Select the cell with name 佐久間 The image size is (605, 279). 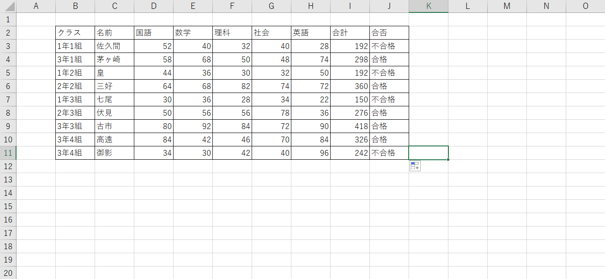tap(115, 46)
